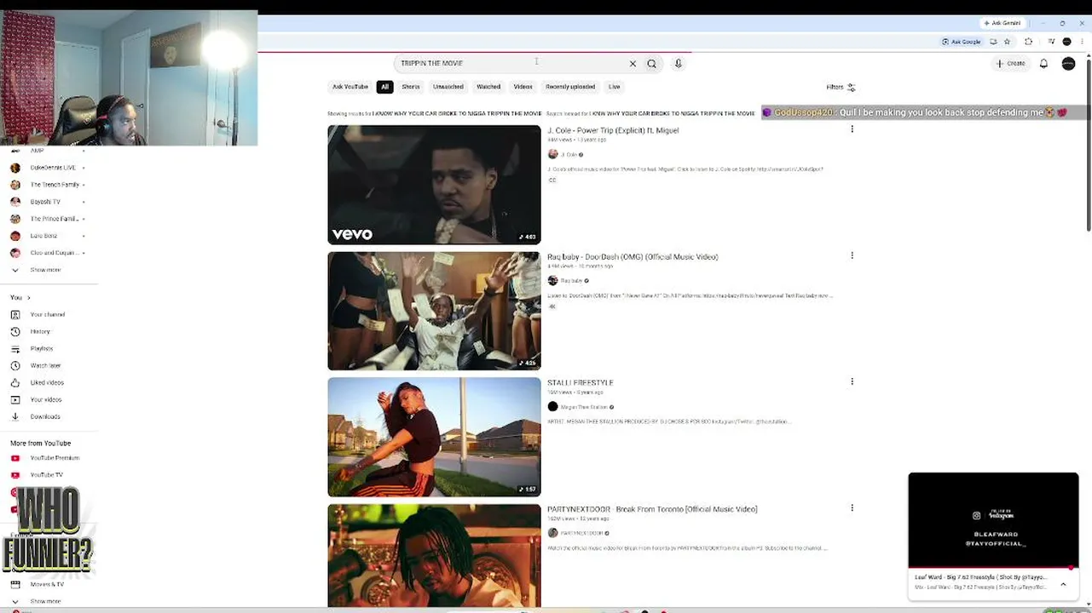Image resolution: width=1092 pixels, height=613 pixels.
Task: Open the DoorDash (OMG) video thumbnail
Action: coord(434,311)
